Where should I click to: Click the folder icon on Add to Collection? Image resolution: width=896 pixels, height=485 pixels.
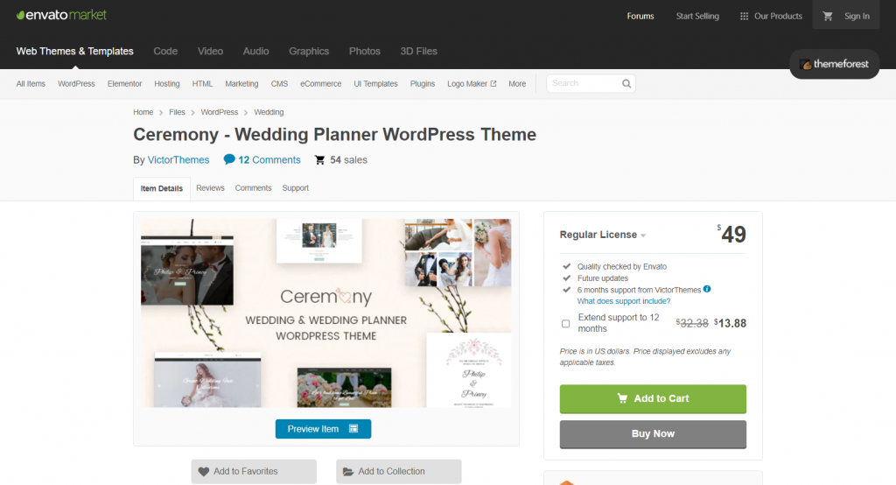click(x=348, y=472)
